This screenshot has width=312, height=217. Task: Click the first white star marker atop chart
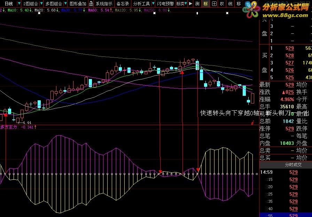tap(39, 13)
